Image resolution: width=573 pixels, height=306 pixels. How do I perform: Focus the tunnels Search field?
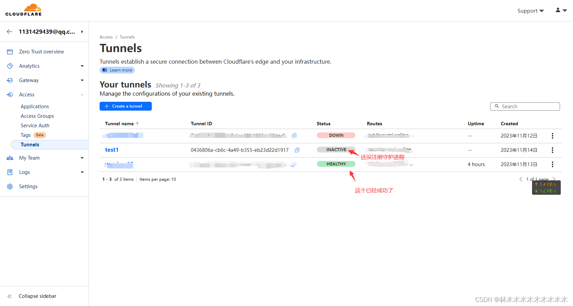525,107
